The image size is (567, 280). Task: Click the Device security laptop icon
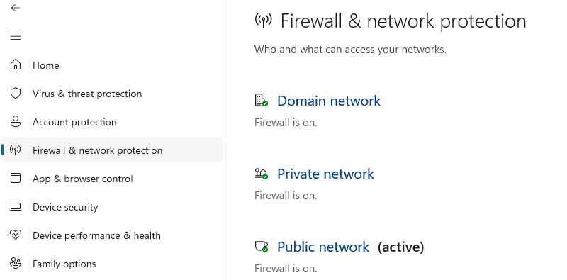pyautogui.click(x=15, y=206)
